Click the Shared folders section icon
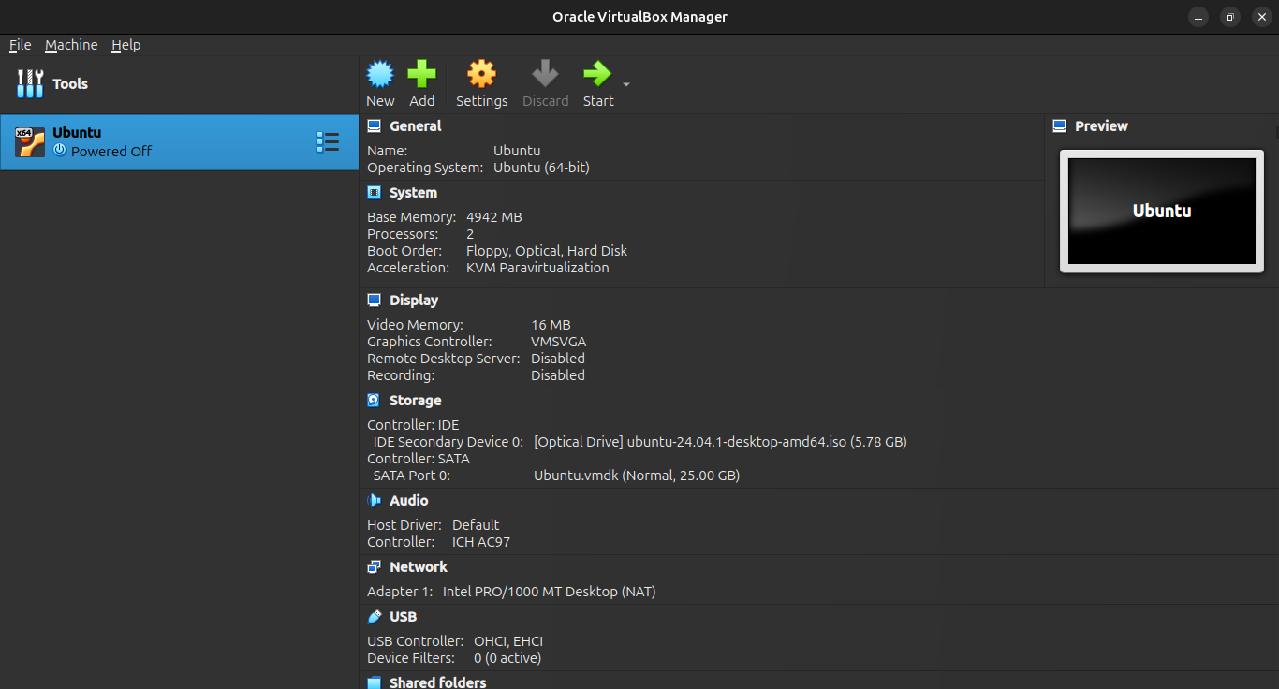 [x=375, y=682]
